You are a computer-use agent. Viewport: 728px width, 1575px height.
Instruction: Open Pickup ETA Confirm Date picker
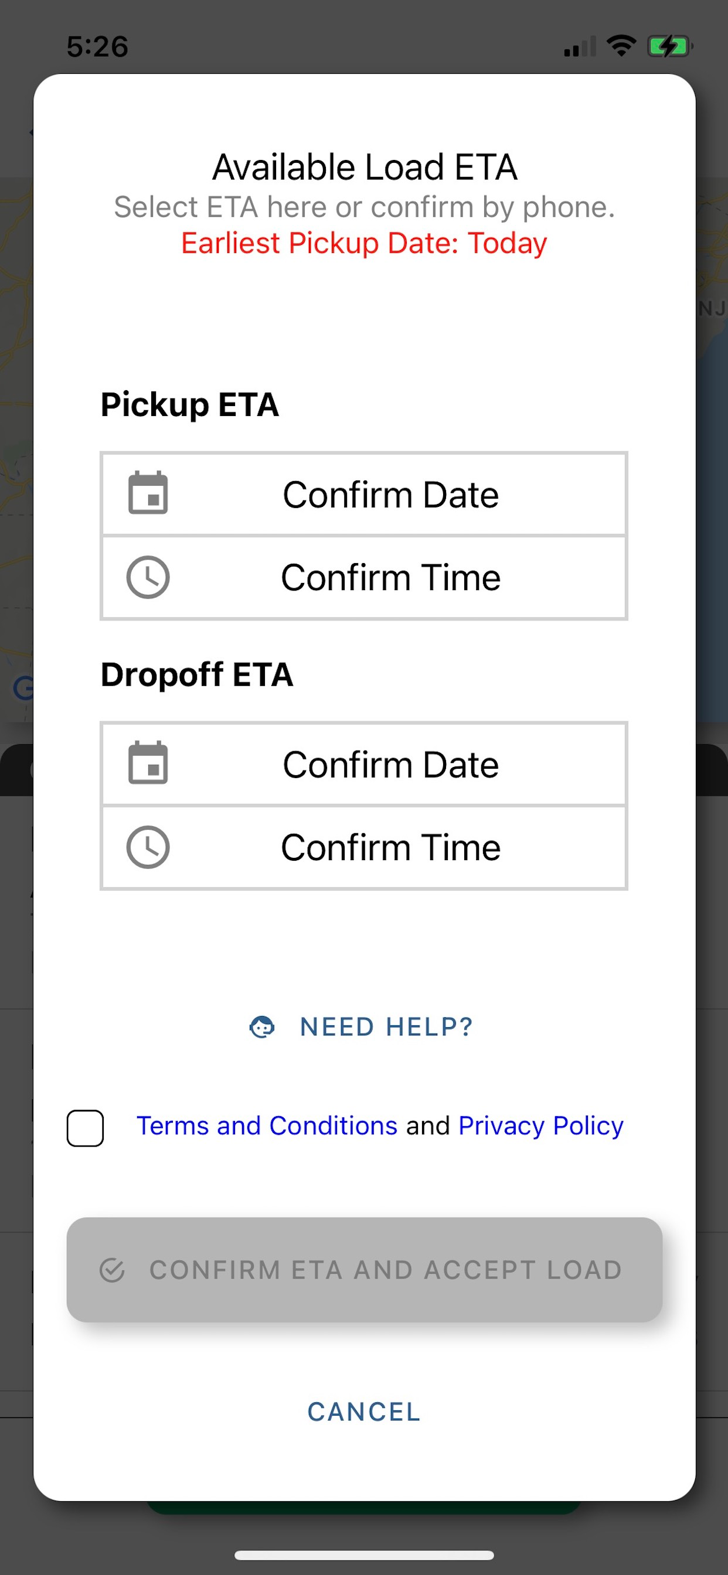point(390,494)
